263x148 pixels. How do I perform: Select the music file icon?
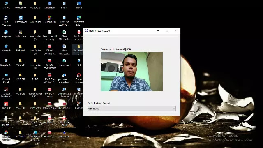[x=64, y=5]
